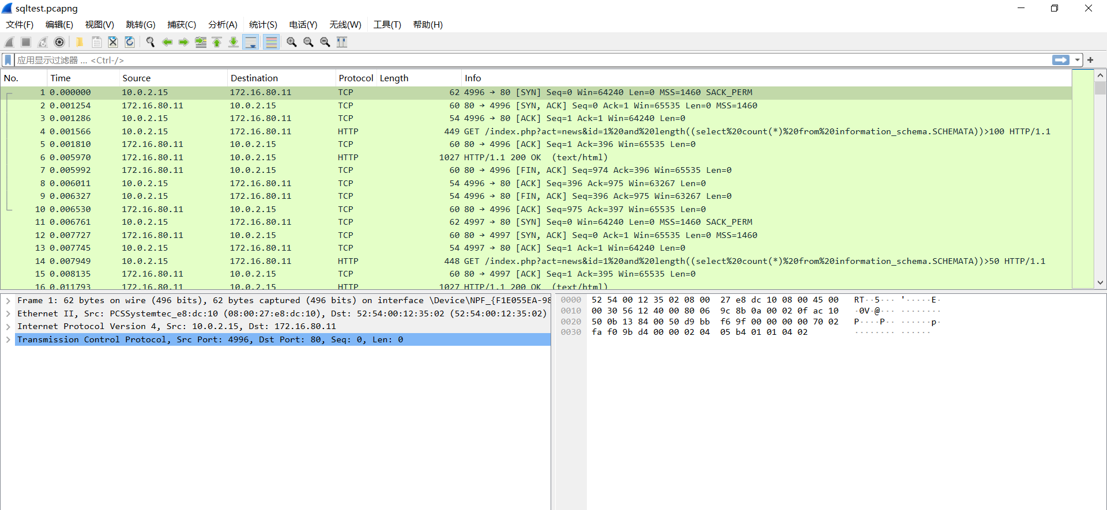This screenshot has height=510, width=1107.
Task: Open a capture file via folder icon
Action: tap(80, 42)
